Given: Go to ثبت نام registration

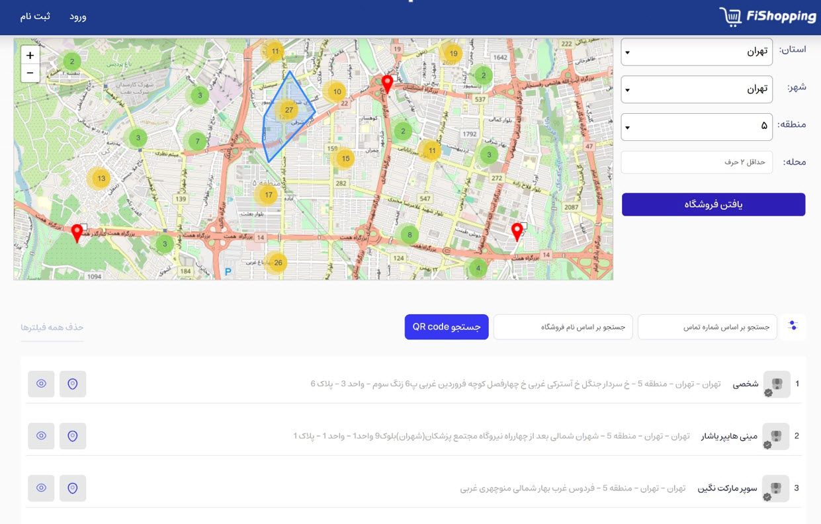Looking at the screenshot, I should 35,17.
